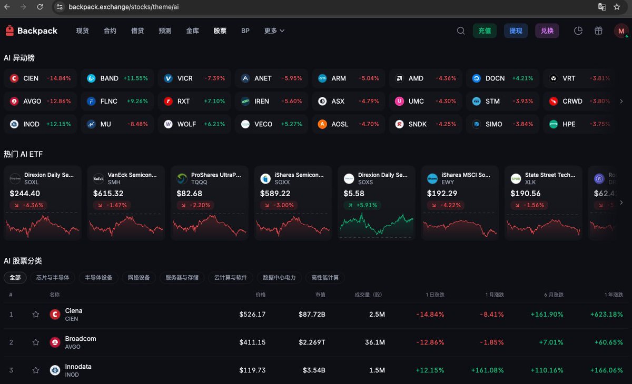The width and height of the screenshot is (632, 384).
Task: Show more AI ETFs with right arrow
Action: pyautogui.click(x=621, y=203)
